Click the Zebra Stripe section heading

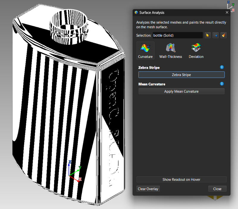(x=149, y=67)
